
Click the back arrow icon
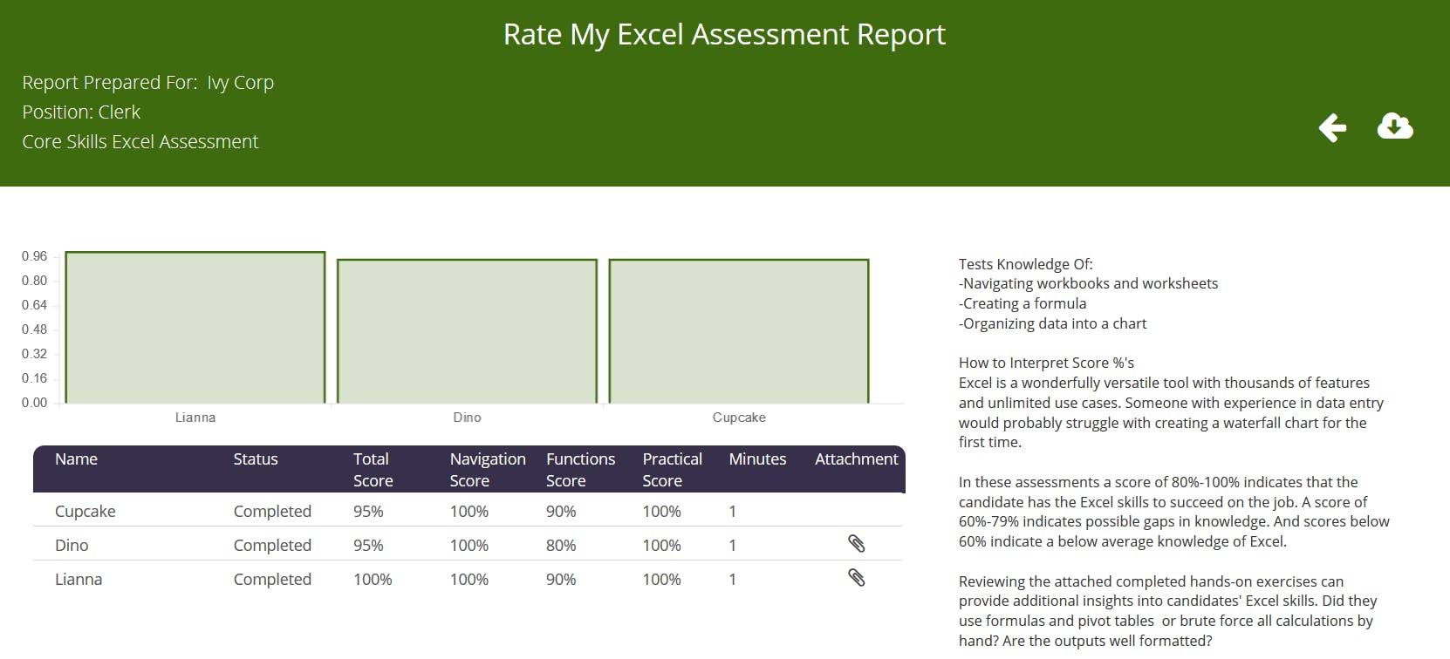tap(1332, 127)
